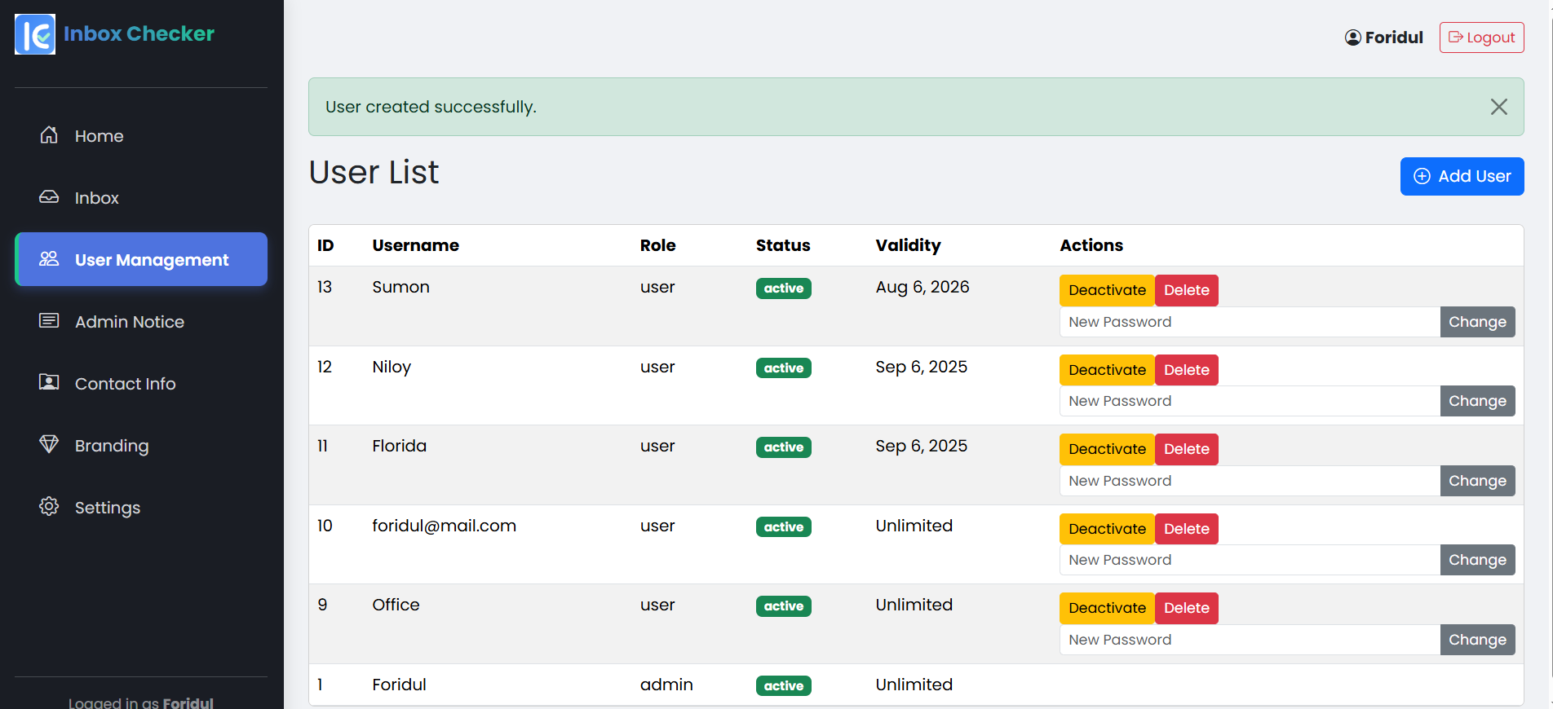Viewport: 1553px width, 709px height.
Task: Open Branding page
Action: pyautogui.click(x=141, y=446)
